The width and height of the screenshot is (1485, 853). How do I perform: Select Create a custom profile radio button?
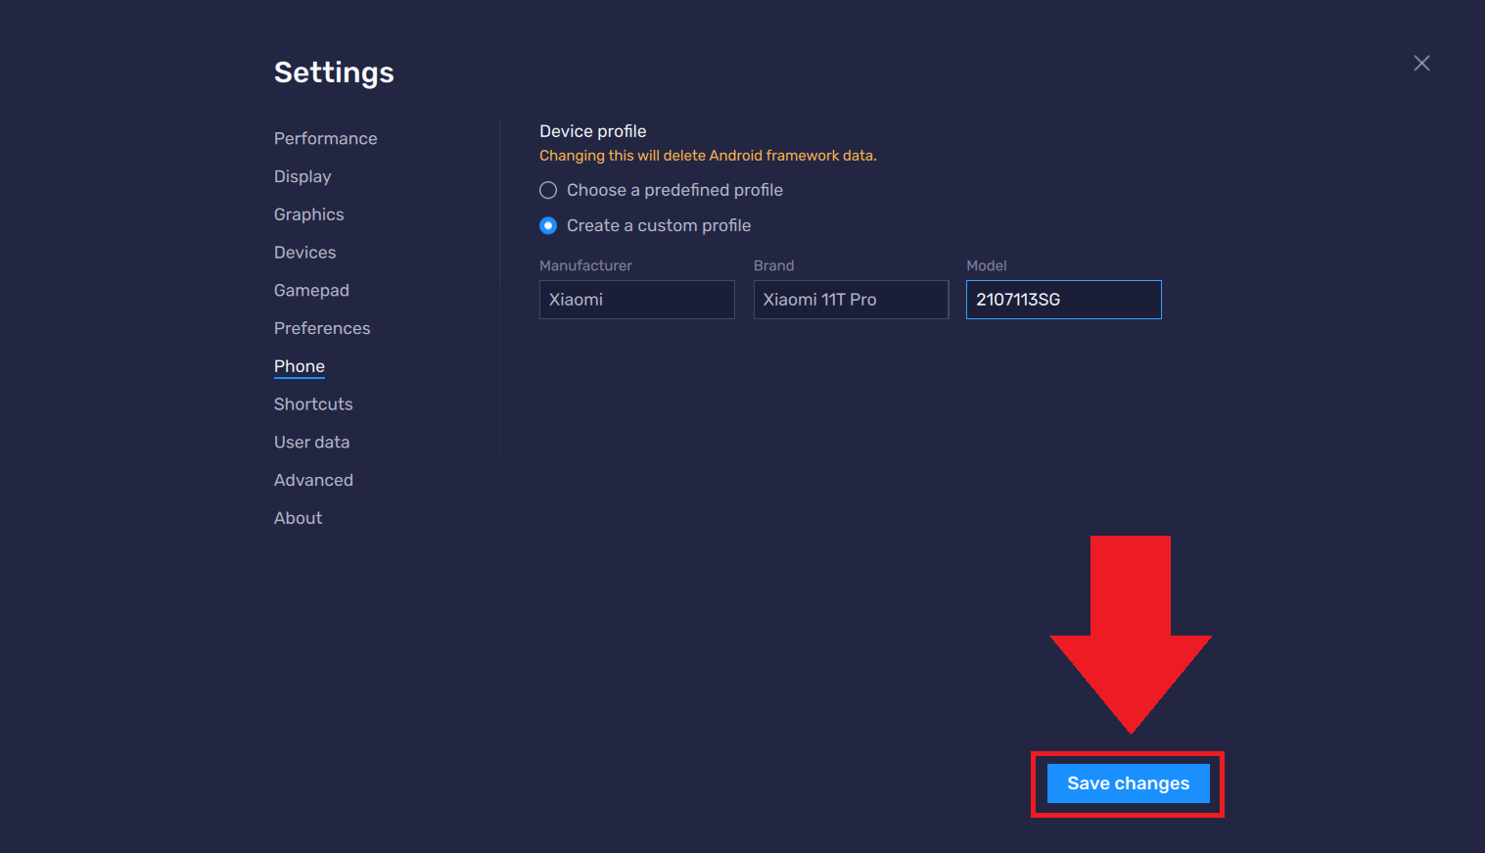548,226
